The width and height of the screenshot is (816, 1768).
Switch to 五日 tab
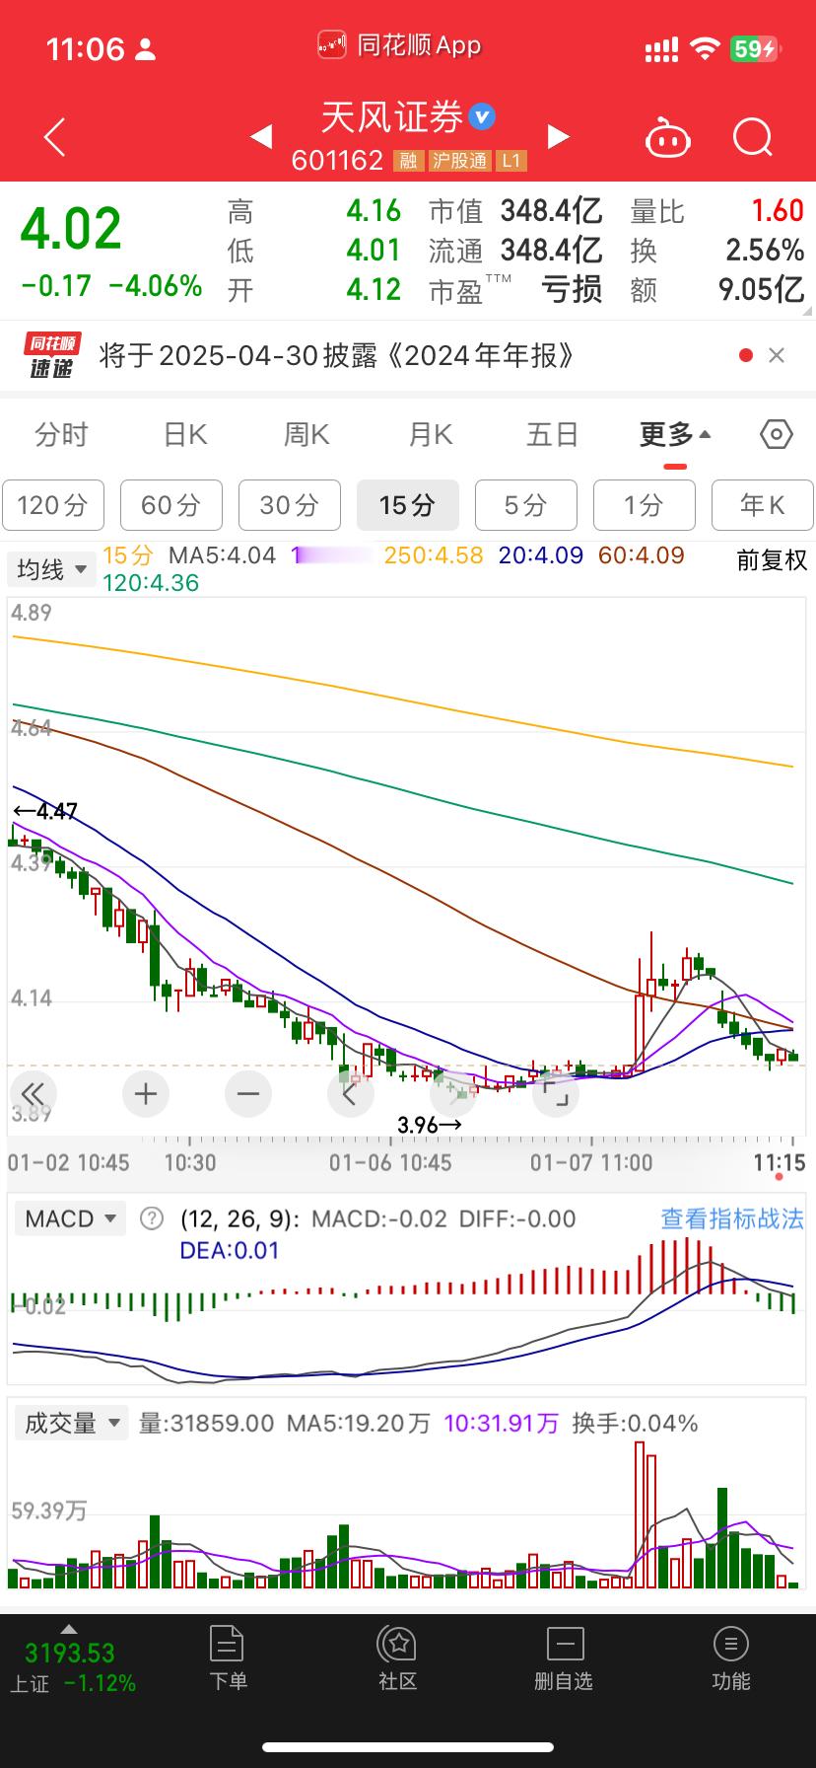pyautogui.click(x=552, y=434)
